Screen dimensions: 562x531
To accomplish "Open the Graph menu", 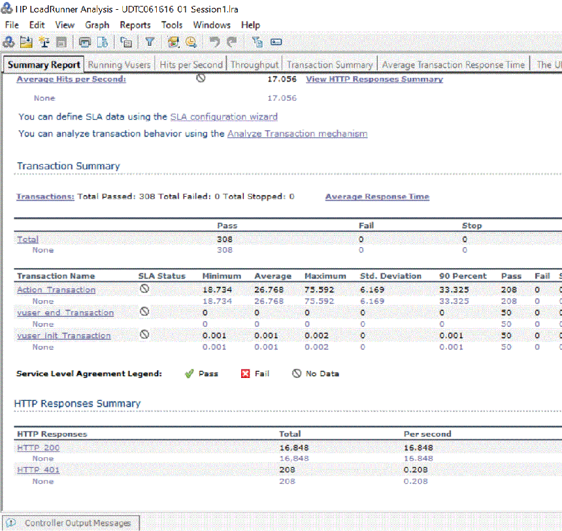I will pyautogui.click(x=97, y=25).
